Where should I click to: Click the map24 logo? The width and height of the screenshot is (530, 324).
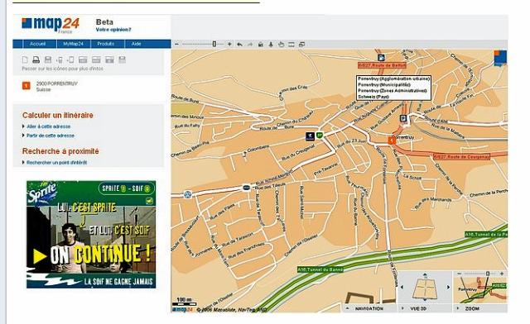(x=51, y=25)
